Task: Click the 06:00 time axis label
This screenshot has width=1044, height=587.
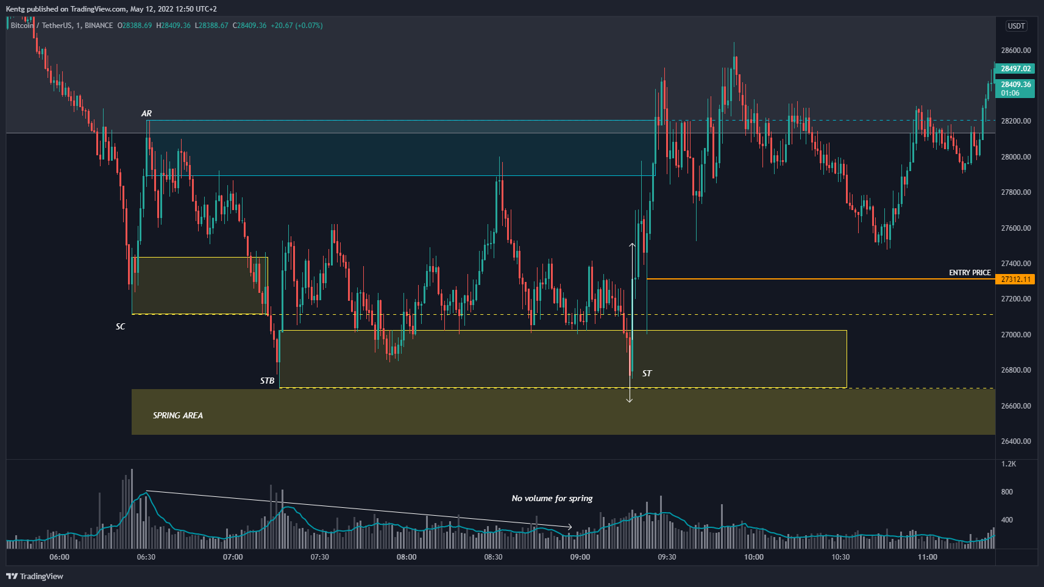Action: point(59,557)
